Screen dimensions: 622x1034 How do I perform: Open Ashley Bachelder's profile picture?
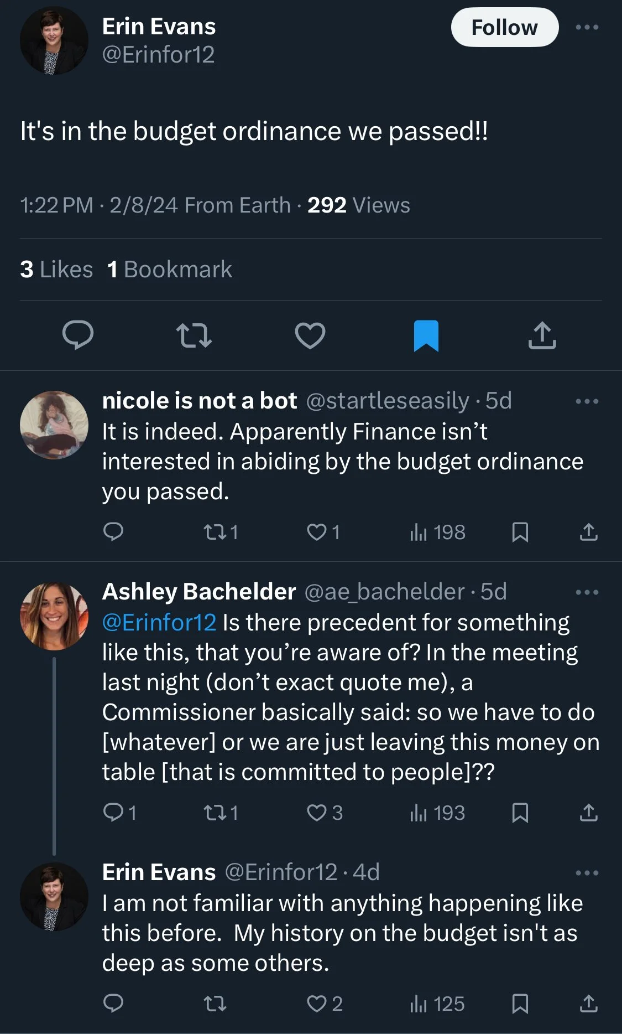point(54,616)
